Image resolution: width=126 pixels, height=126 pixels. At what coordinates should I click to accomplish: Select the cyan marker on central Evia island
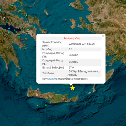click(x=27, y=15)
